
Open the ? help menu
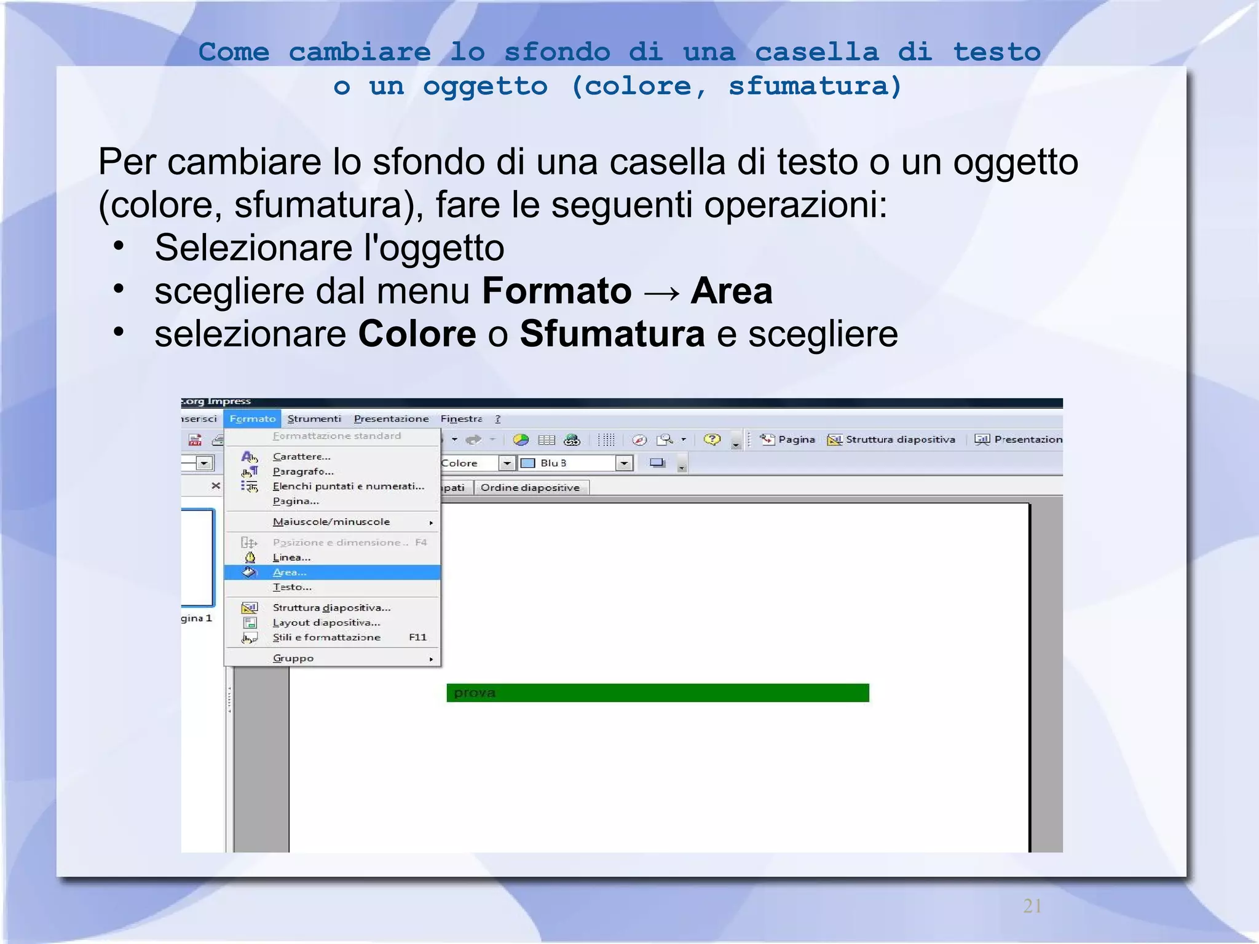click(x=498, y=419)
